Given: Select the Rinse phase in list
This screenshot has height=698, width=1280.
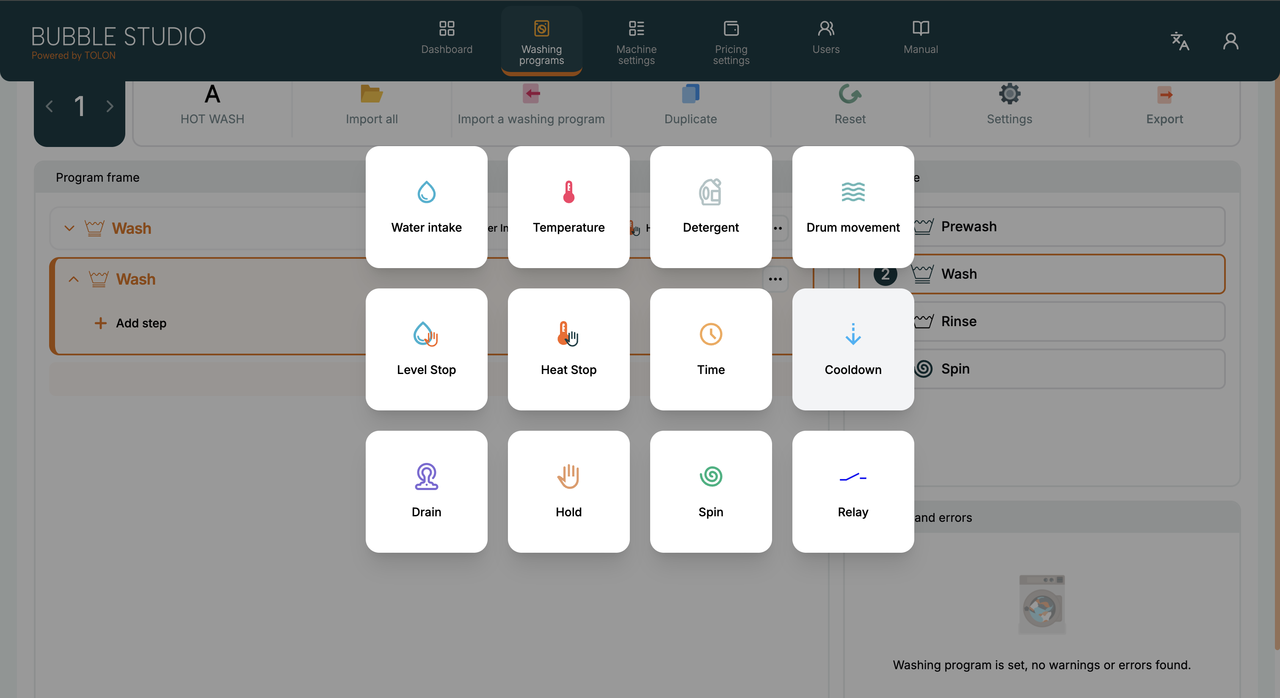Looking at the screenshot, I should [x=1068, y=321].
